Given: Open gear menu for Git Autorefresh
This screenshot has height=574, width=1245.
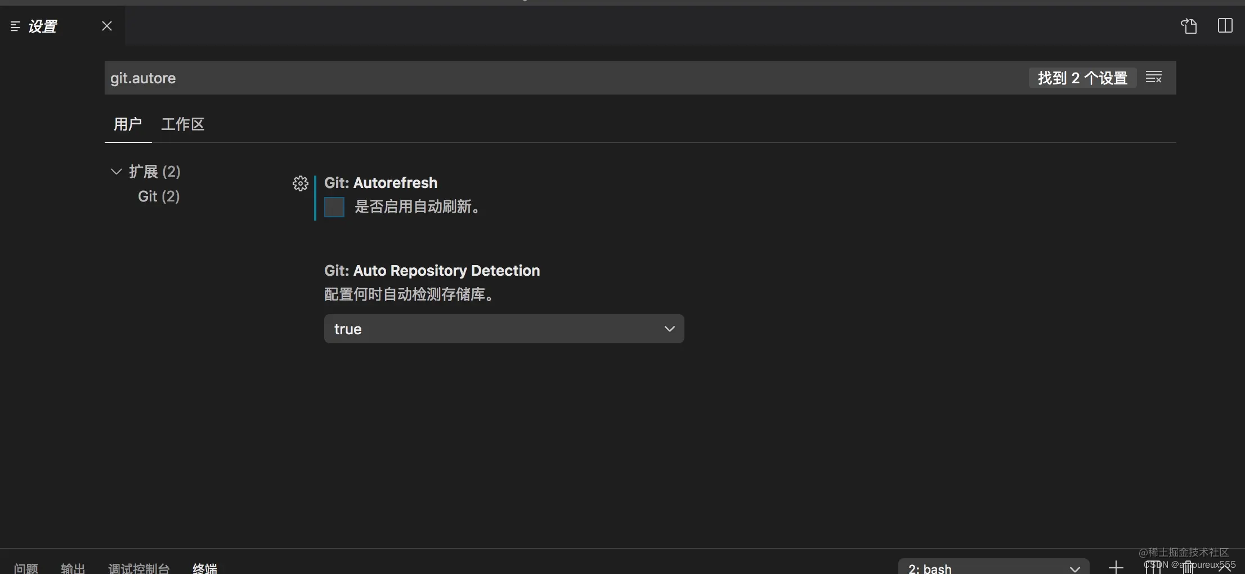Looking at the screenshot, I should tap(301, 183).
